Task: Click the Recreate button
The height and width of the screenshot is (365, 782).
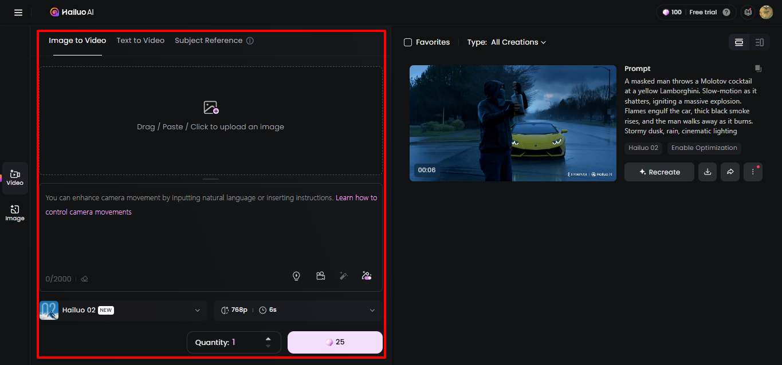Action: (659, 172)
